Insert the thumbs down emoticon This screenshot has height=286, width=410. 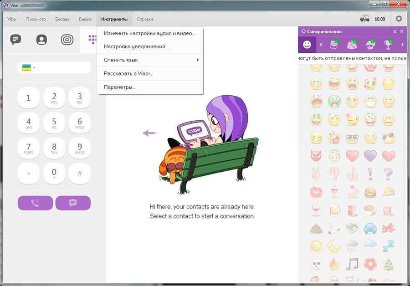pyautogui.click(x=334, y=174)
